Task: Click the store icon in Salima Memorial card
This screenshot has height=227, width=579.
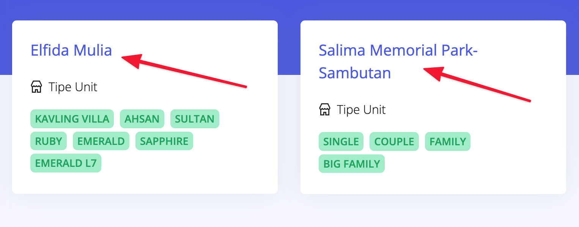Action: coord(324,110)
